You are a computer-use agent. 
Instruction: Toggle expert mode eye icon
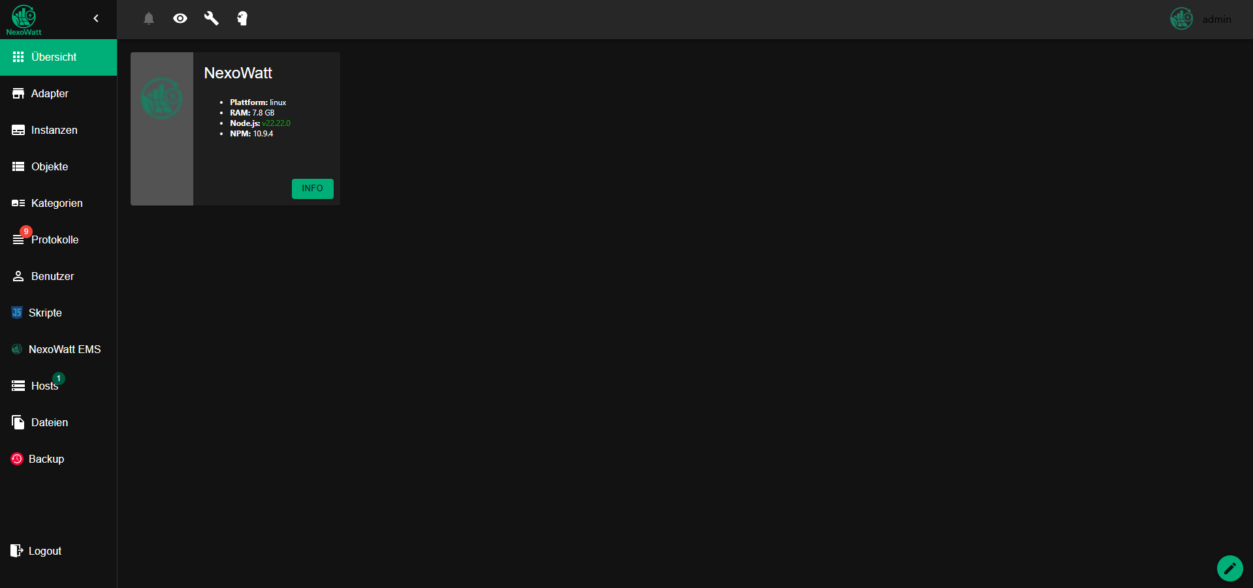coord(180,18)
